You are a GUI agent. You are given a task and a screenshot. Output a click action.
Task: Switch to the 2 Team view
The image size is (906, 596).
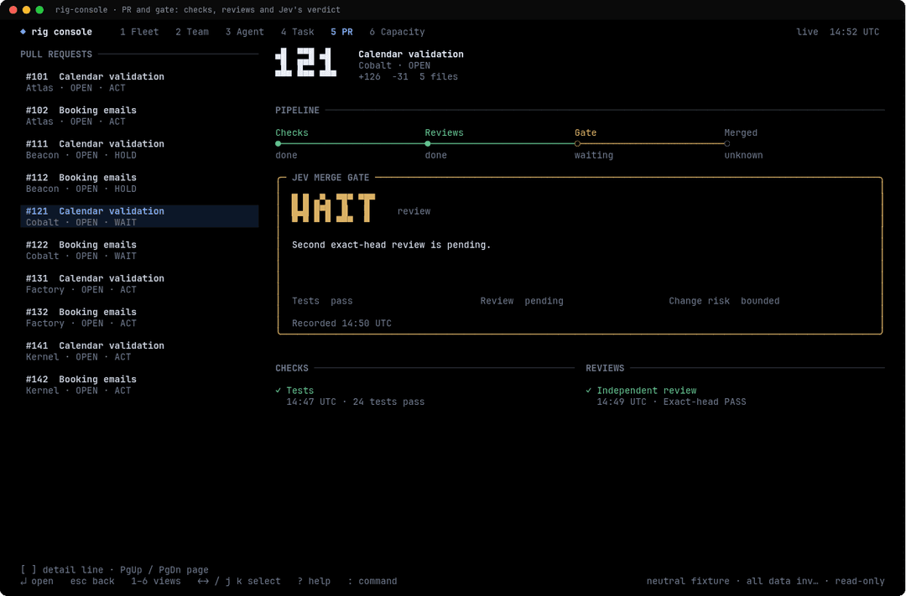click(x=192, y=32)
